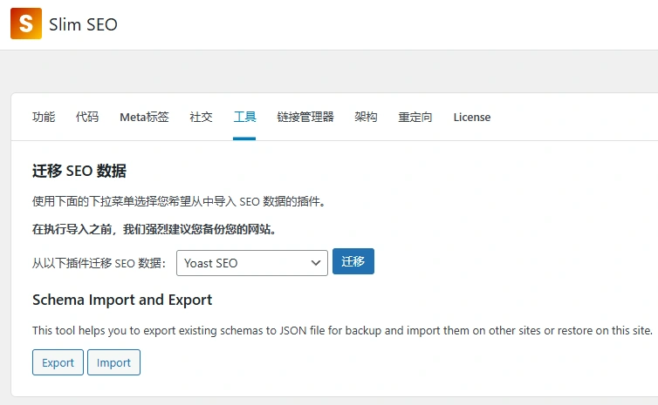The height and width of the screenshot is (405, 658).
Task: Open the 链接管理器 tab
Action: coord(305,117)
